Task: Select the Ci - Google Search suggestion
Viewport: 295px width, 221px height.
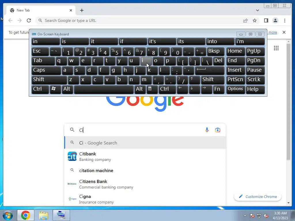Action: click(145, 143)
